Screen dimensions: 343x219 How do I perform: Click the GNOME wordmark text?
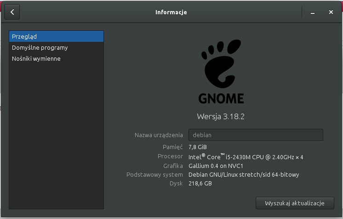pos(221,98)
